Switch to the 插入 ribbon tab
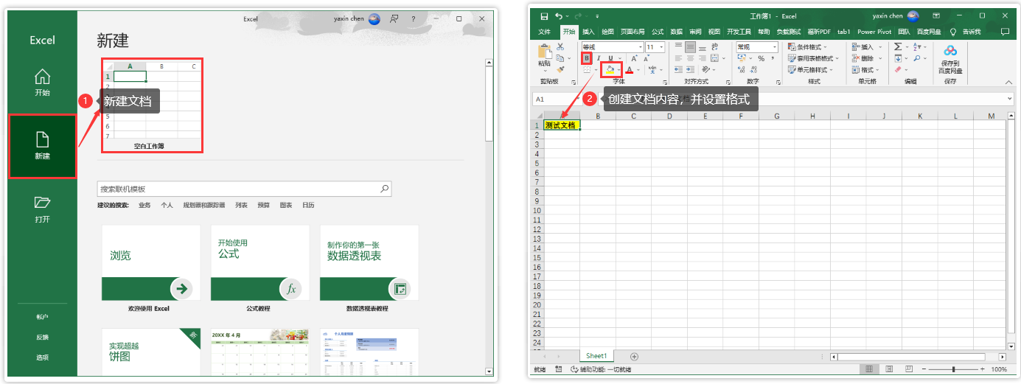The height and width of the screenshot is (384, 1021). pyautogui.click(x=588, y=32)
